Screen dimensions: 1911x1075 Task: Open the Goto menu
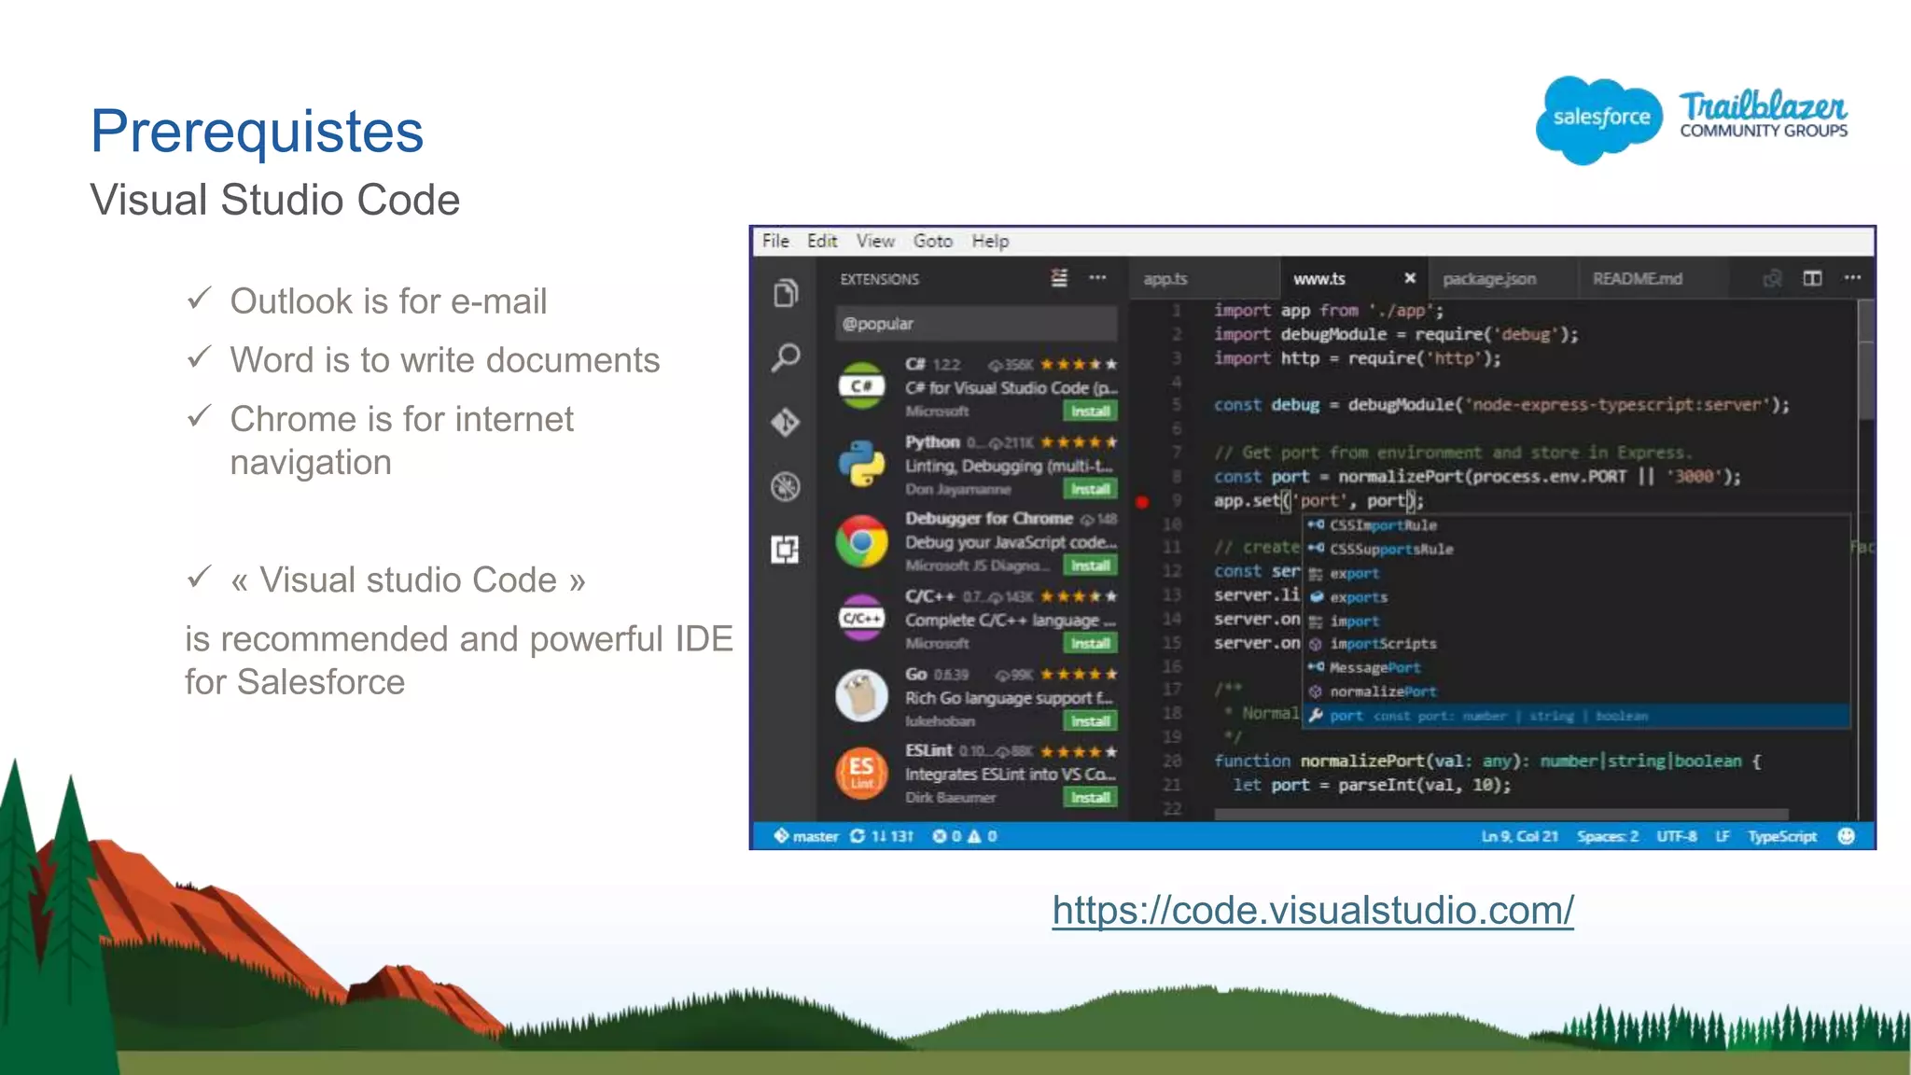coord(933,241)
